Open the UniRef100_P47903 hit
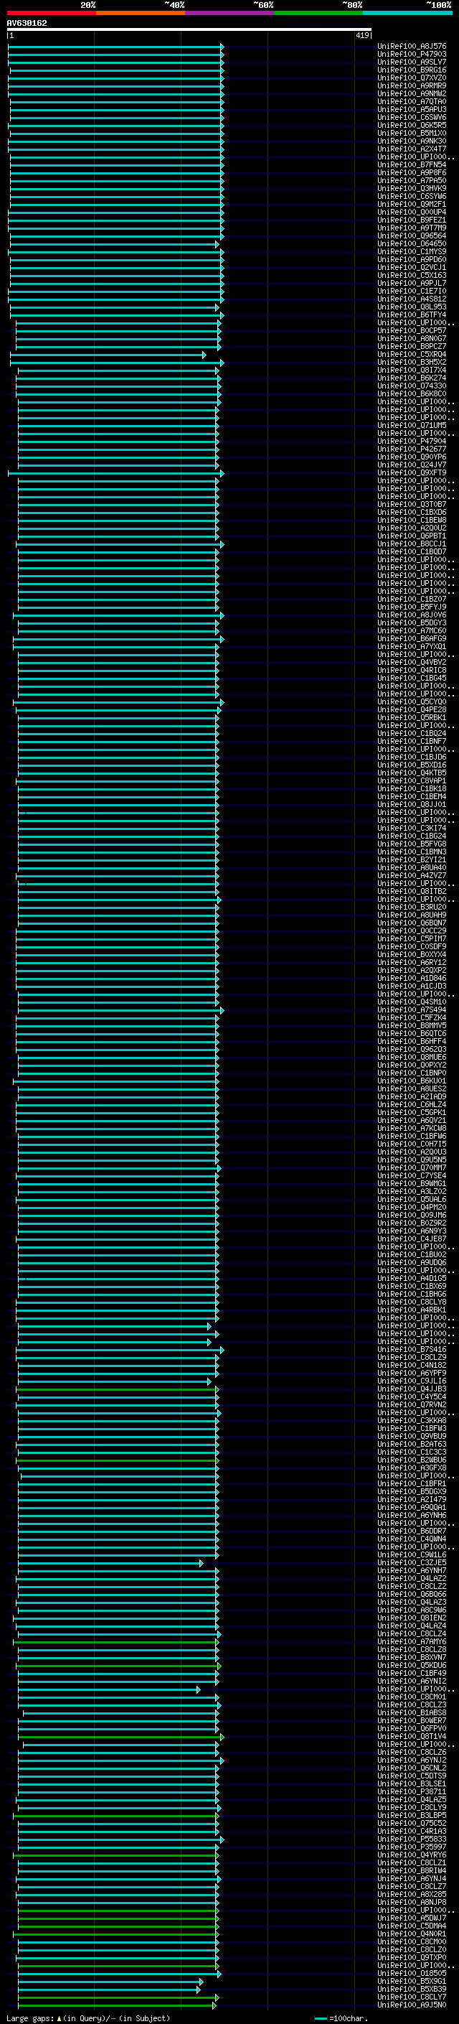459x2024 pixels. (412, 55)
